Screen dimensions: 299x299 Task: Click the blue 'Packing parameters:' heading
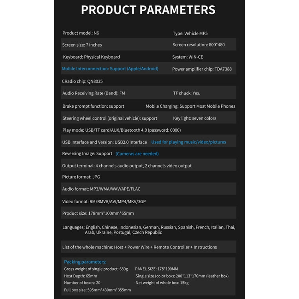85,262
